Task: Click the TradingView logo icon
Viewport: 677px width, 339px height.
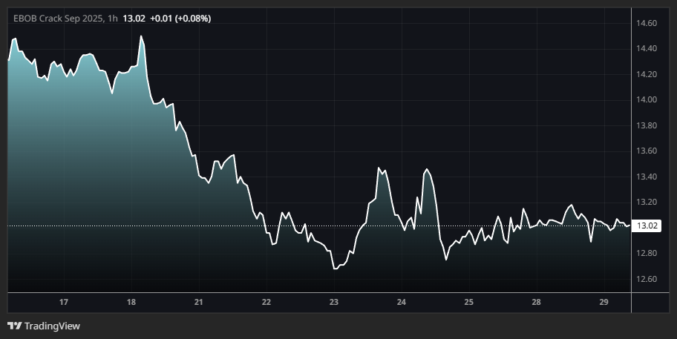Action: click(14, 326)
